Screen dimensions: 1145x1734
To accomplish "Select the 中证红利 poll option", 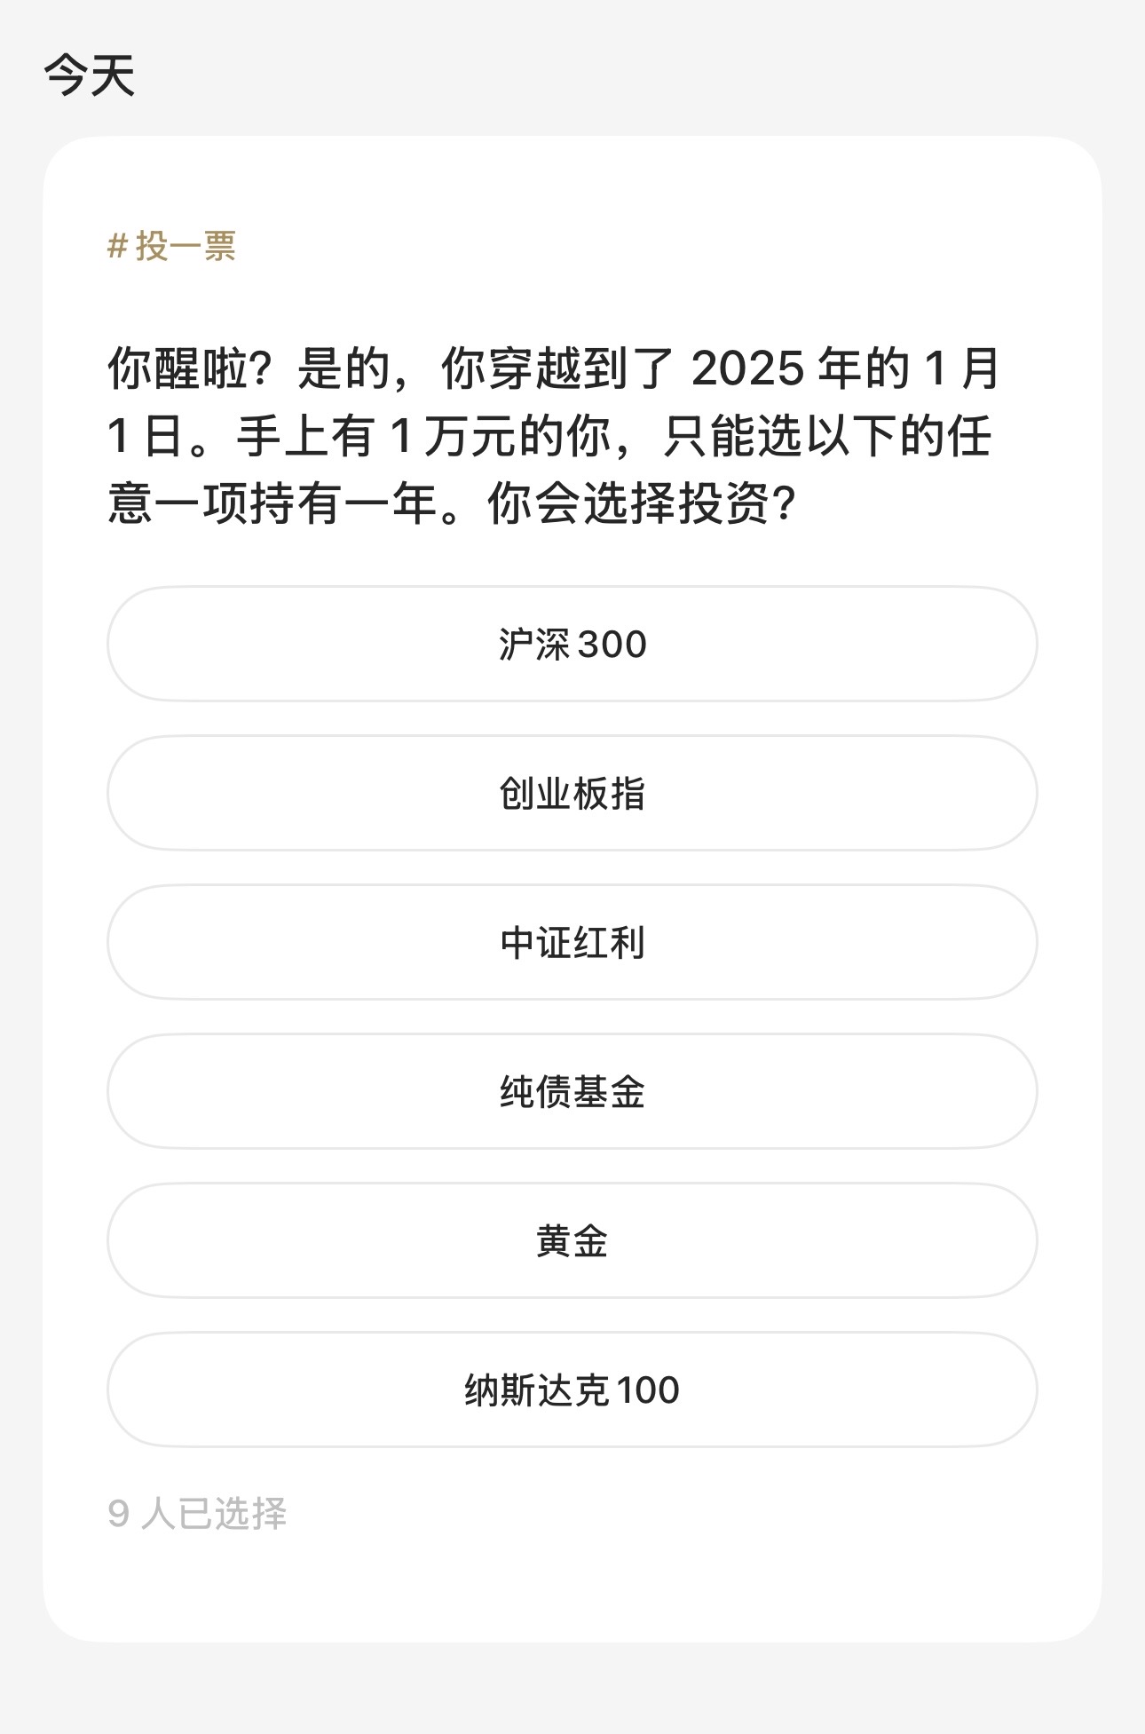I will click(x=572, y=942).
